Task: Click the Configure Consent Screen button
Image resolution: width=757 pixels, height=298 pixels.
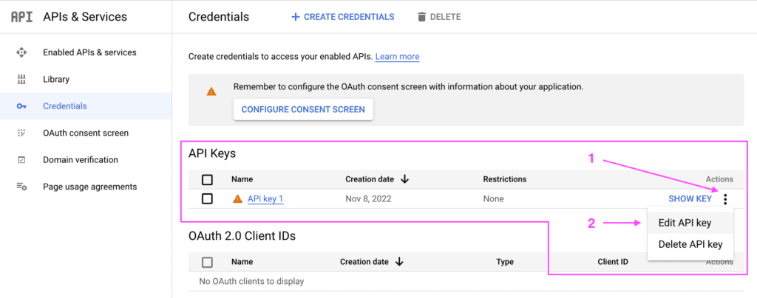Action: click(x=303, y=109)
